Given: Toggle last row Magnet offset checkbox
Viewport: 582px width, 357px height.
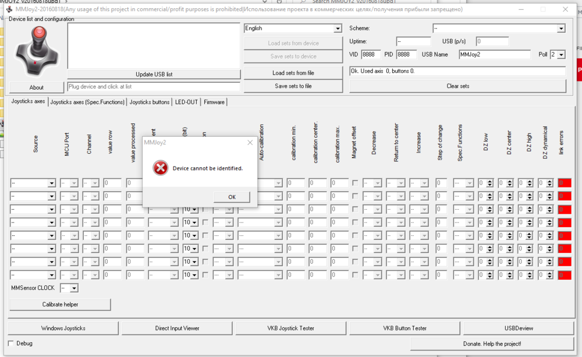Looking at the screenshot, I should tap(355, 275).
